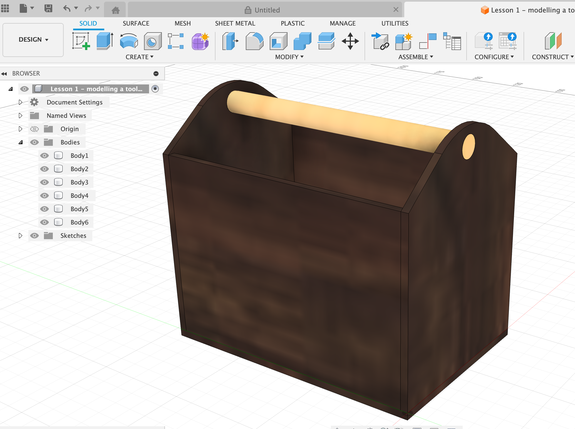
Task: Open the SHEET METAL tab
Action: (x=235, y=23)
